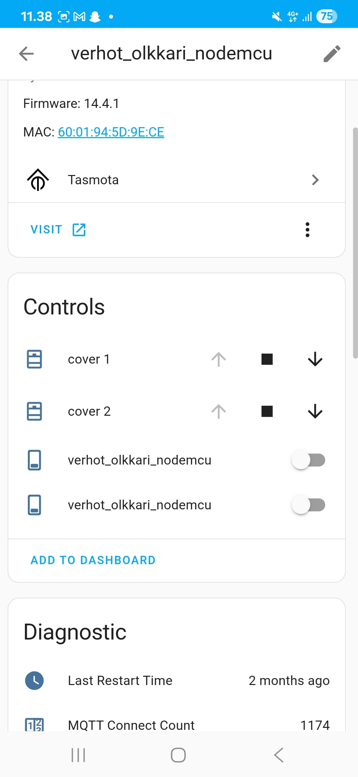
Task: Toggle first verhot_olkkari_nodemcu switch
Action: [x=308, y=460]
